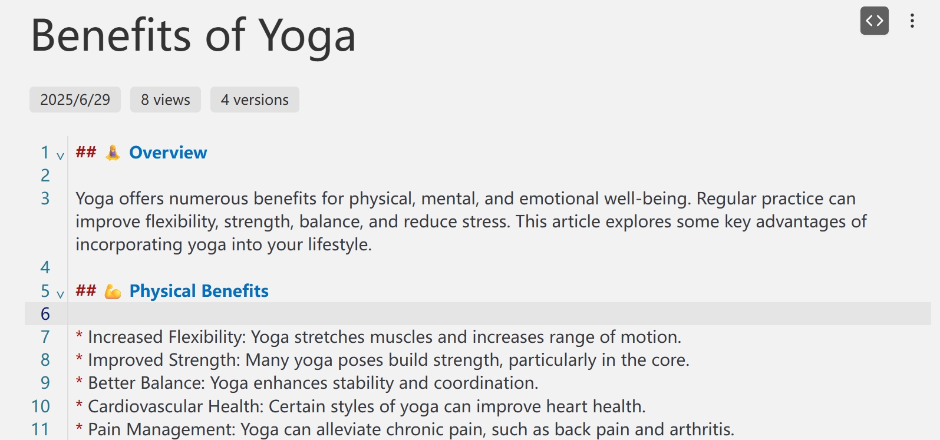Click the ## markup before Overview
Image resolution: width=940 pixels, height=440 pixels.
86,152
